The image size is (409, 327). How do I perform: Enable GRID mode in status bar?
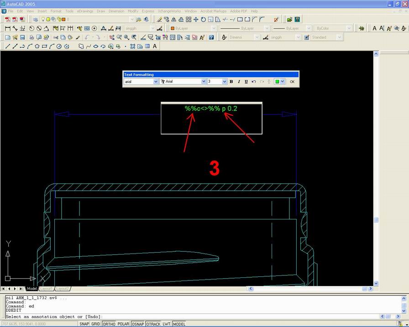tap(95, 324)
